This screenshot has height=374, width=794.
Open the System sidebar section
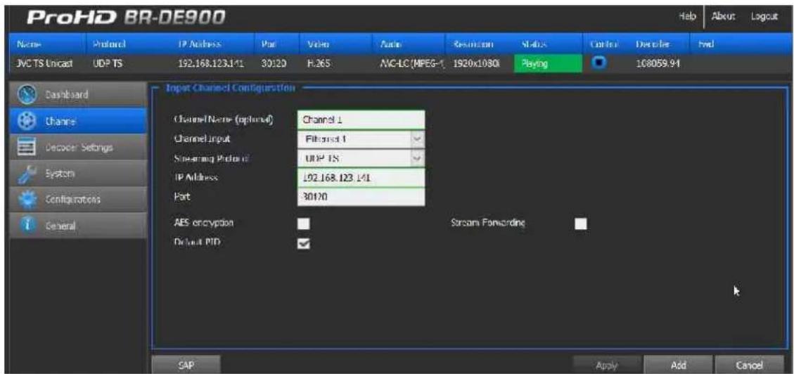click(79, 174)
